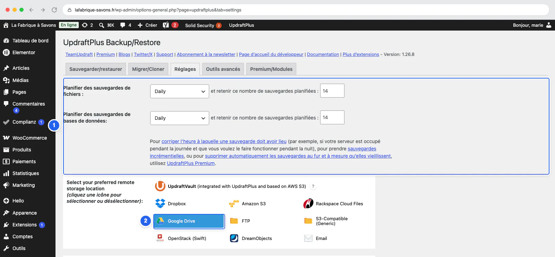Click the Dropbox storage icon
555x257 pixels.
[x=160, y=204]
